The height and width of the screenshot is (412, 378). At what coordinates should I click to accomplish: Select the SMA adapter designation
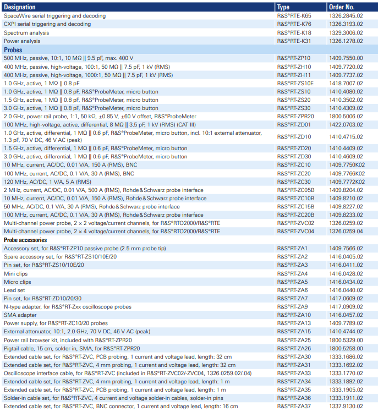tap(20, 315)
